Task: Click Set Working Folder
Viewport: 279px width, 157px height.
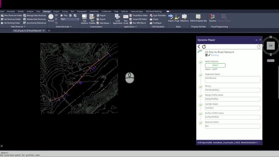Action: [x=11, y=23]
